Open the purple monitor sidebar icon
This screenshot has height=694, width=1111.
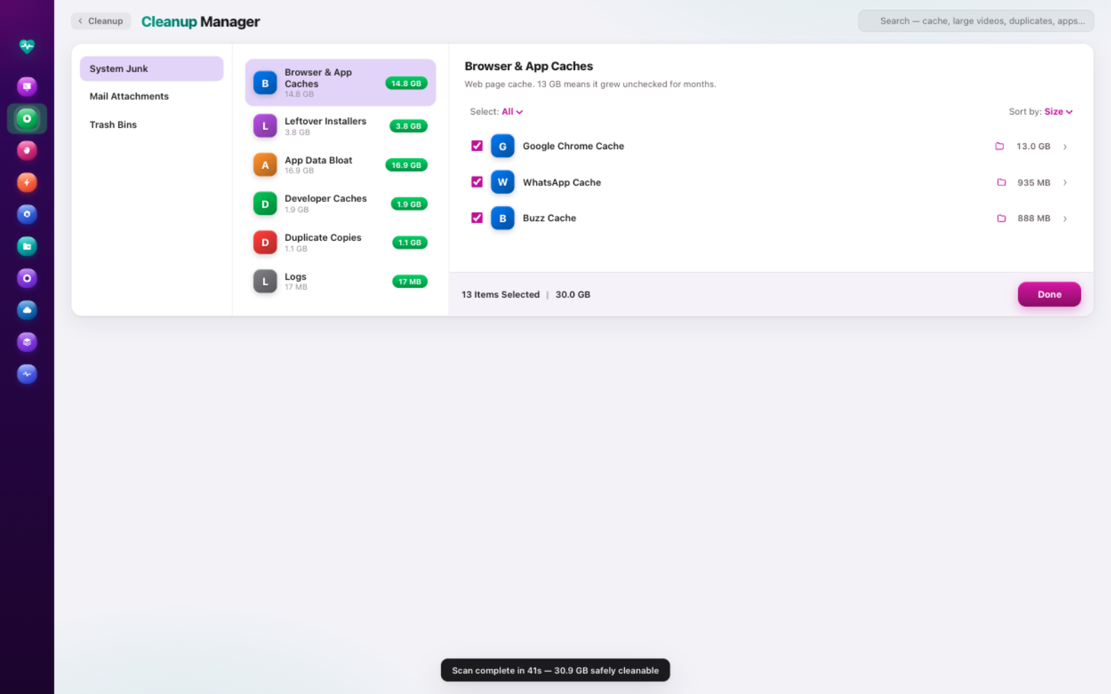(x=27, y=87)
